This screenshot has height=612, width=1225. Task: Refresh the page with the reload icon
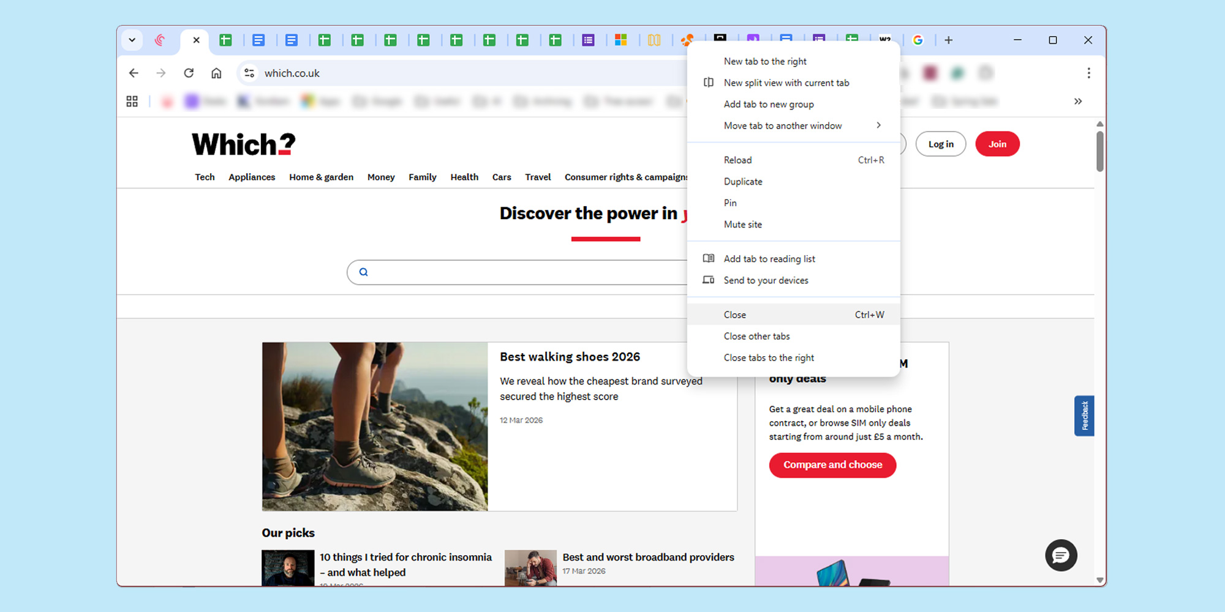coord(188,73)
